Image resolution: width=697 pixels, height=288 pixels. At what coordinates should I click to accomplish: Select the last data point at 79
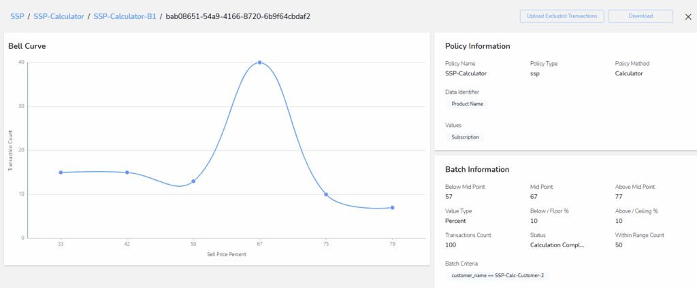tap(393, 208)
